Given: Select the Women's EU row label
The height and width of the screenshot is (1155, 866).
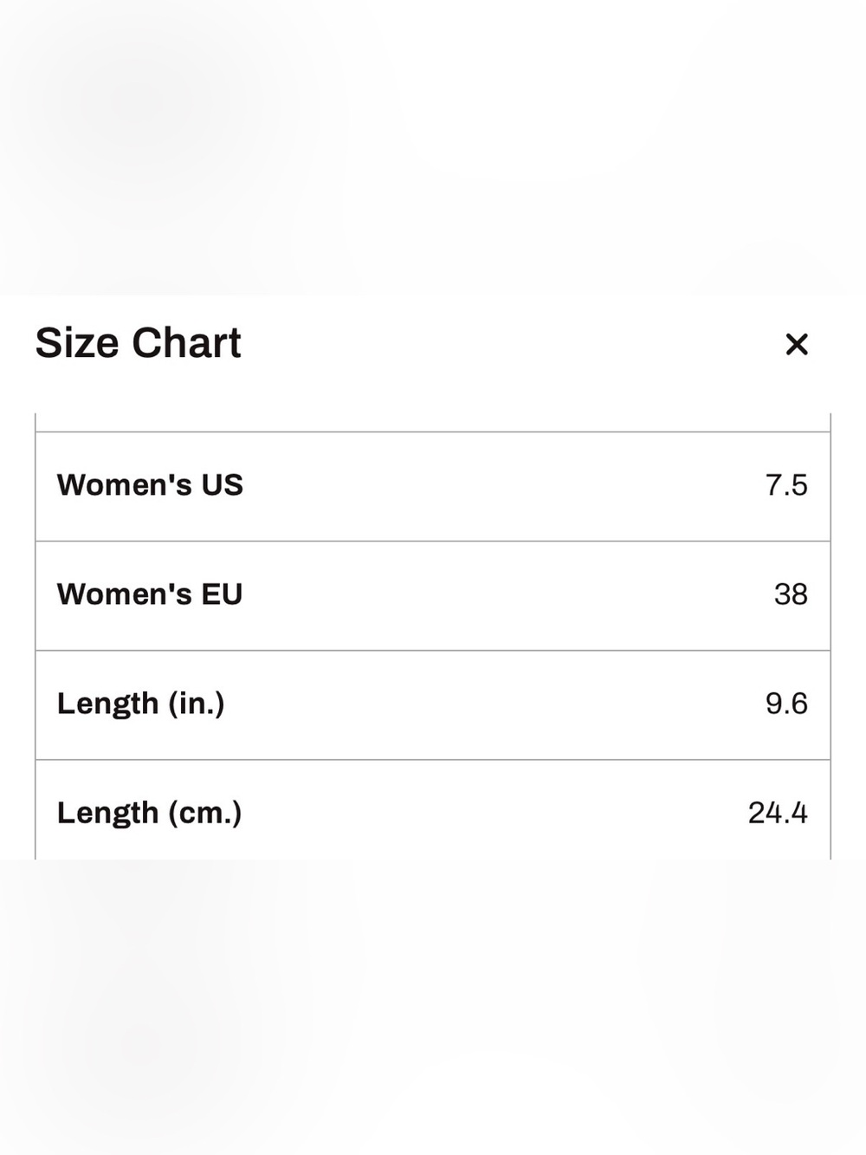Looking at the screenshot, I should [150, 594].
